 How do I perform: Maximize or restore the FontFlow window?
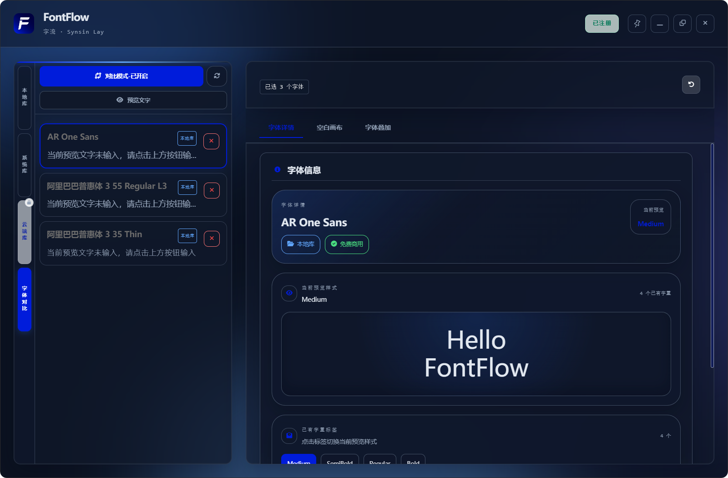pos(682,24)
